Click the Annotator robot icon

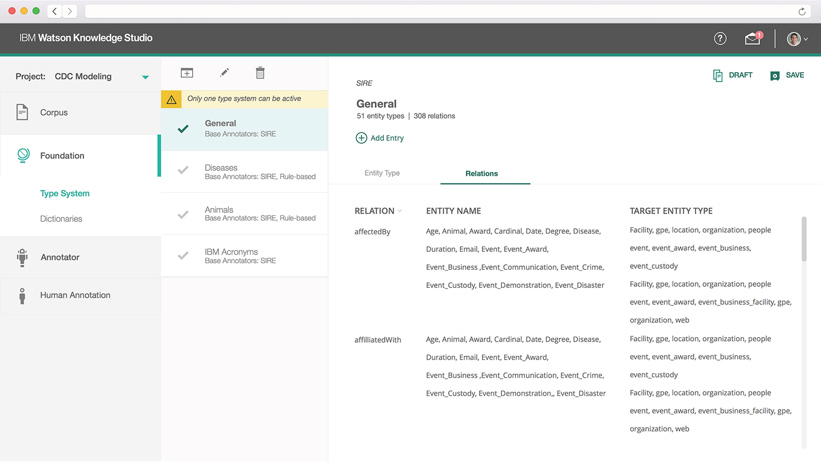[x=22, y=257]
